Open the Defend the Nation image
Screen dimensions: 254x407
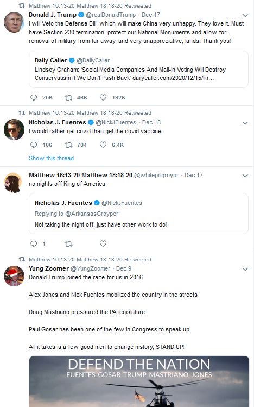139,381
